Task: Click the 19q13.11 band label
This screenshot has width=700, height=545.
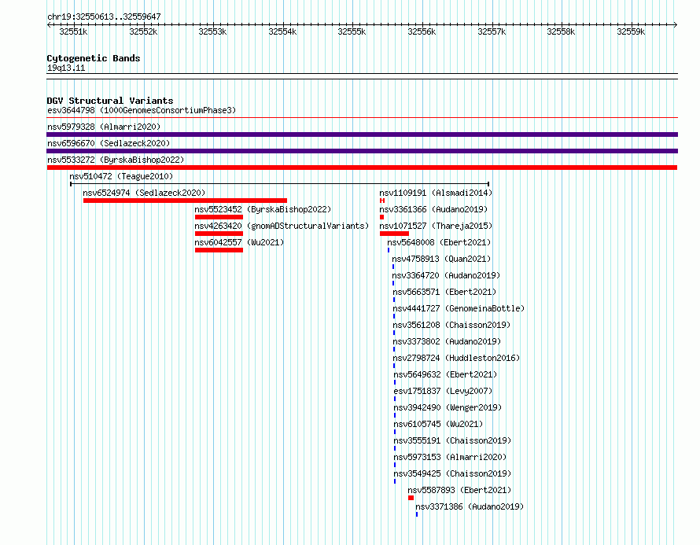Action: tap(66, 68)
